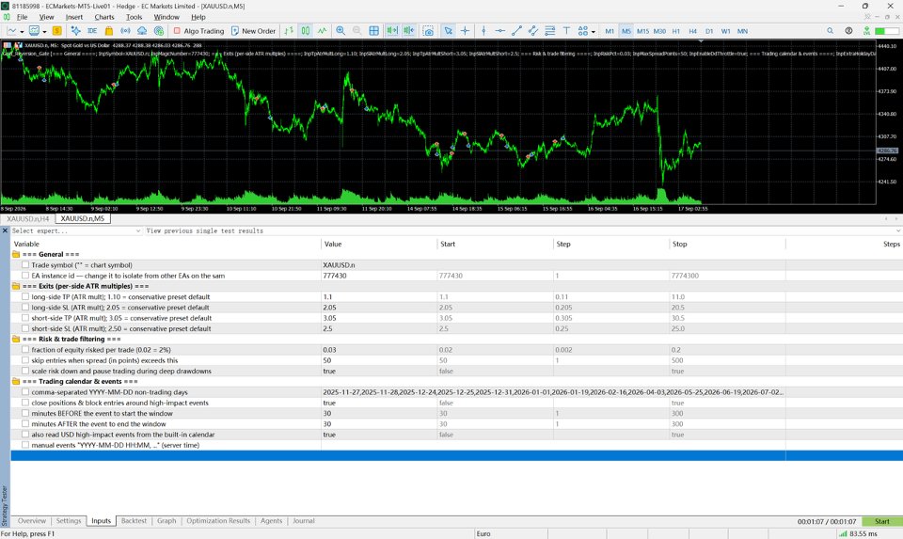Enable optimization for short-side TP

pos(25,318)
